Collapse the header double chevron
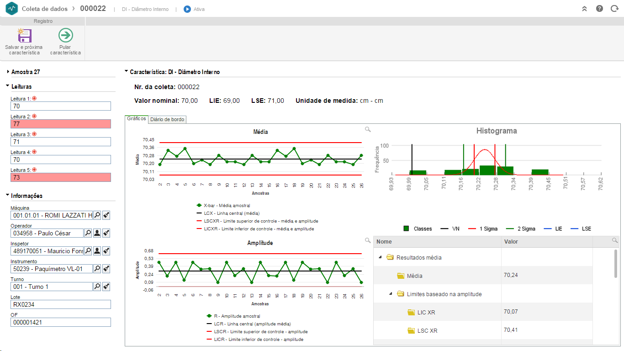 tap(584, 9)
